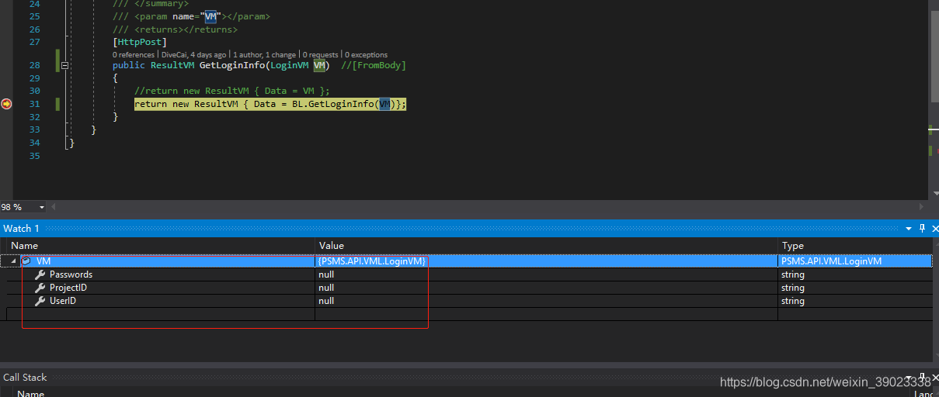
Task: Click the wrench icon beside UserID
Action: [40, 301]
